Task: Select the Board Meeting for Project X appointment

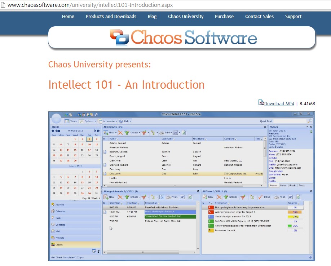Action: pyautogui.click(x=170, y=212)
